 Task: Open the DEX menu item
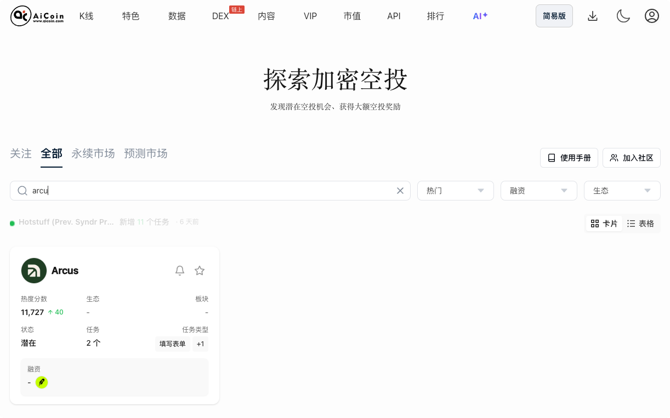(220, 16)
